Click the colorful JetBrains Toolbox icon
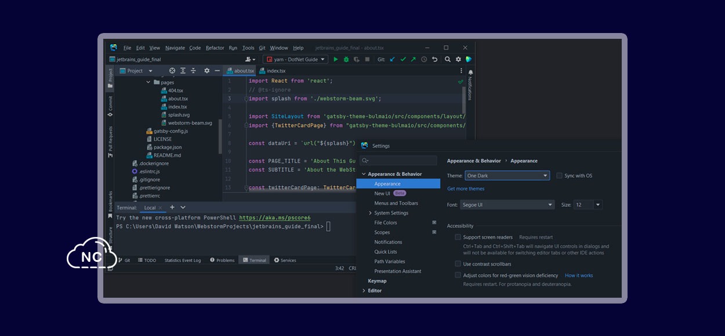 pos(469,59)
